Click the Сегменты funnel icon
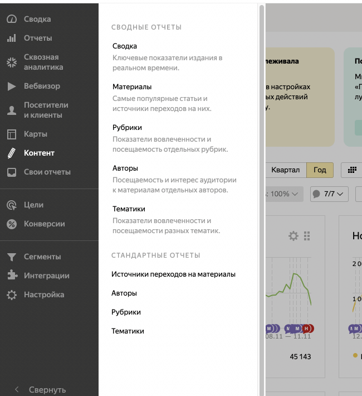The image size is (362, 396). click(12, 257)
